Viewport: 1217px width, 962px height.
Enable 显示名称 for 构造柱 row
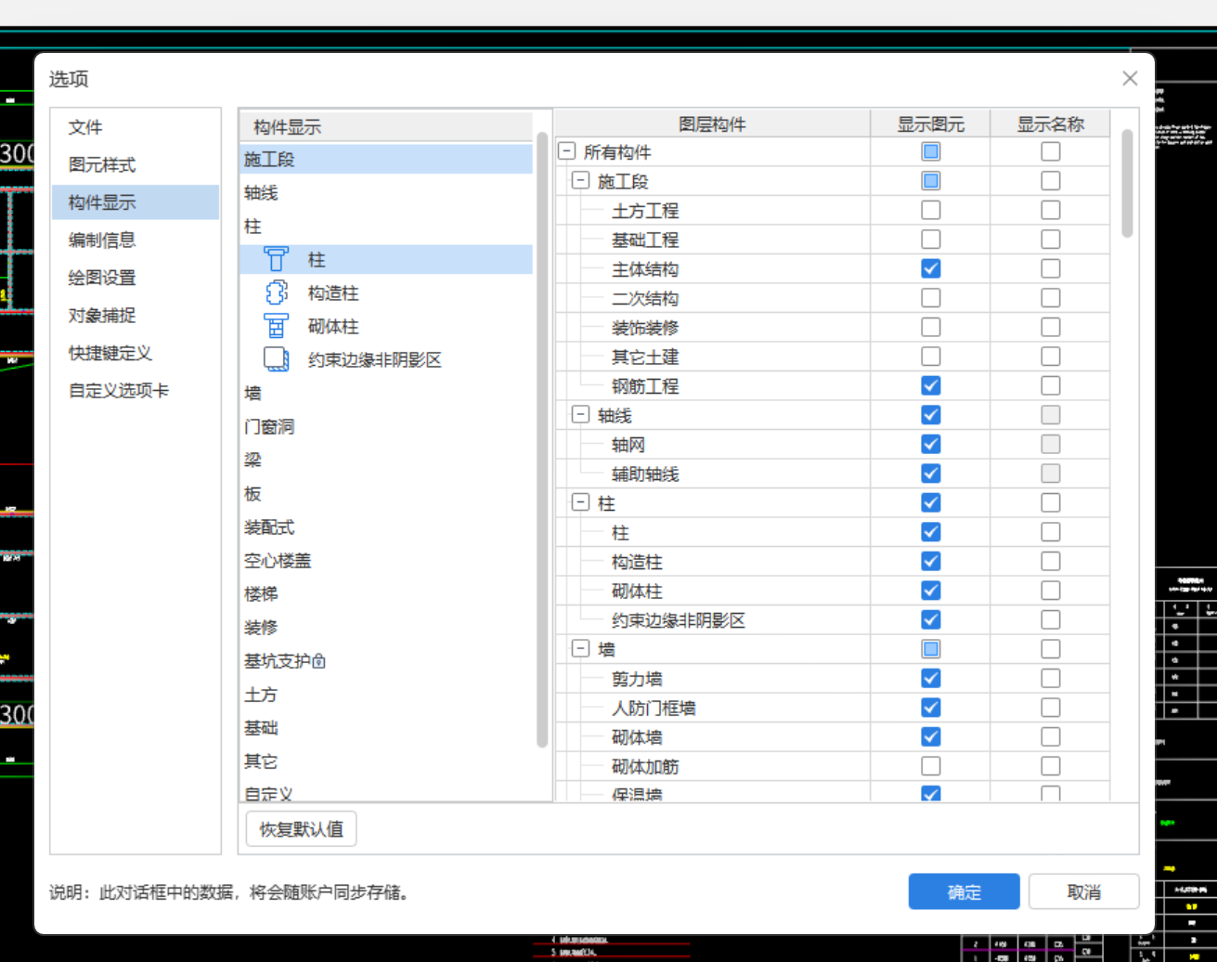pyautogui.click(x=1050, y=561)
